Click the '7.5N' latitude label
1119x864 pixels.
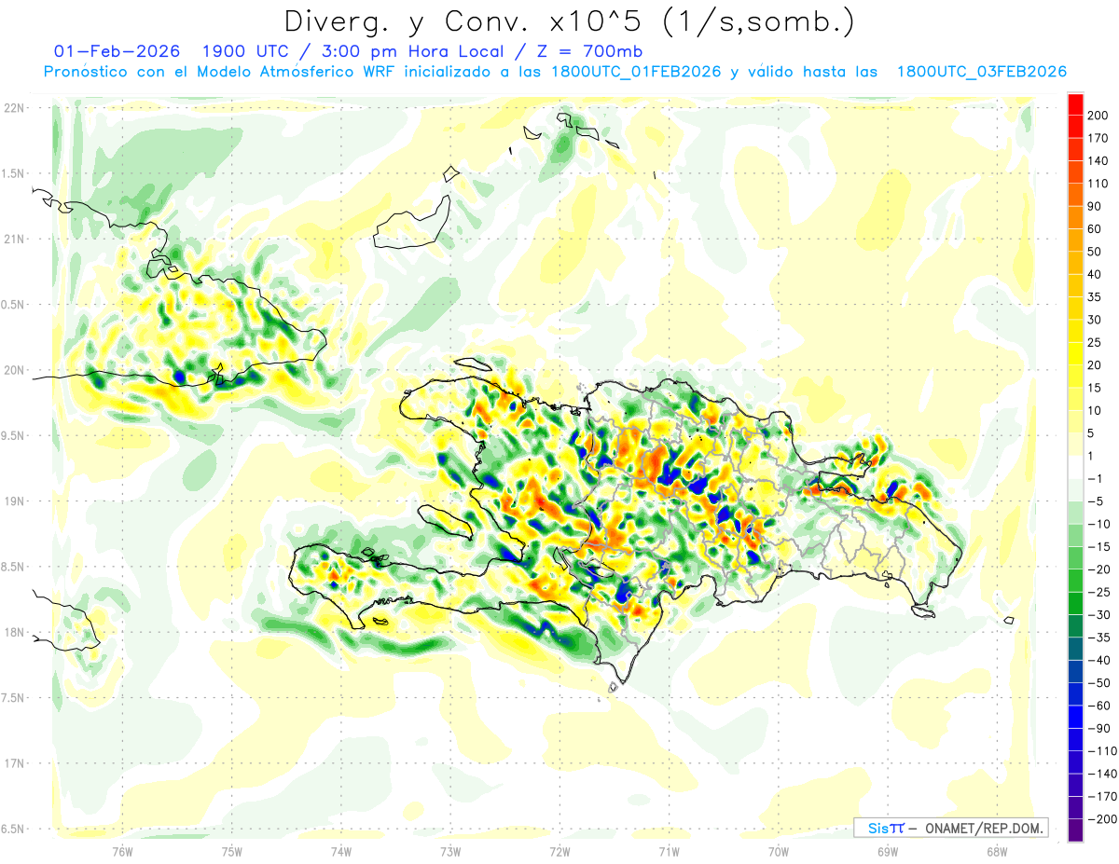(x=14, y=698)
